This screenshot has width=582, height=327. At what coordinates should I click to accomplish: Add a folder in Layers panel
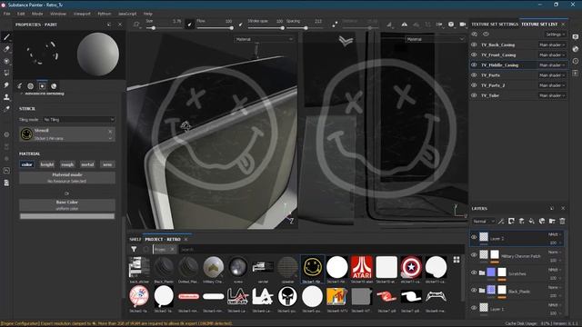[552, 221]
